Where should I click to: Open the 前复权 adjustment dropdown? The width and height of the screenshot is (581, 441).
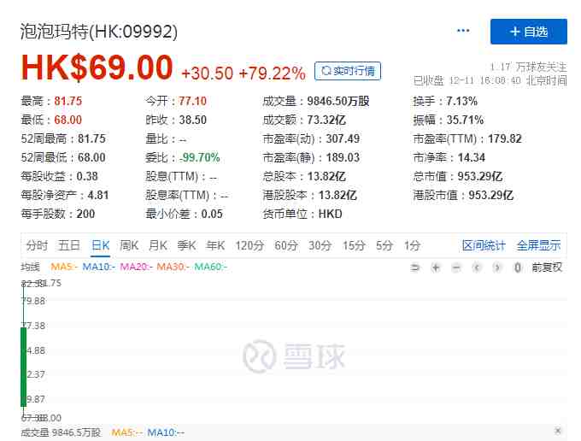(547, 268)
